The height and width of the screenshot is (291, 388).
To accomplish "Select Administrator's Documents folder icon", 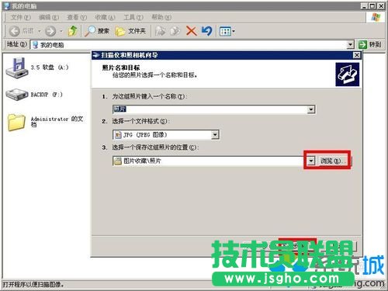I will (16, 123).
